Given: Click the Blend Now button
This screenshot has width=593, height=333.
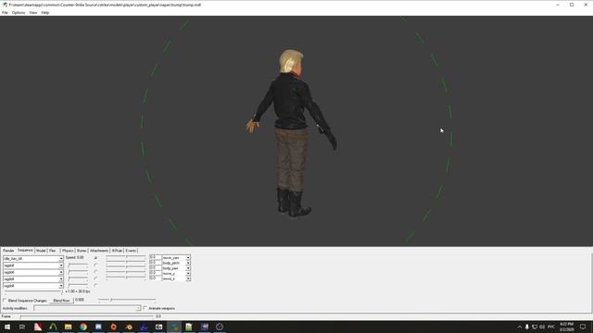Looking at the screenshot, I should 61,301.
